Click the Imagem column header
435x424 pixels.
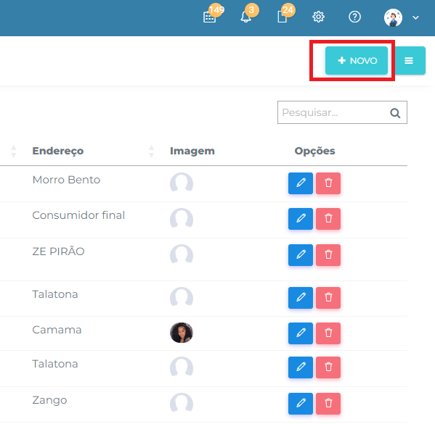[x=192, y=151]
